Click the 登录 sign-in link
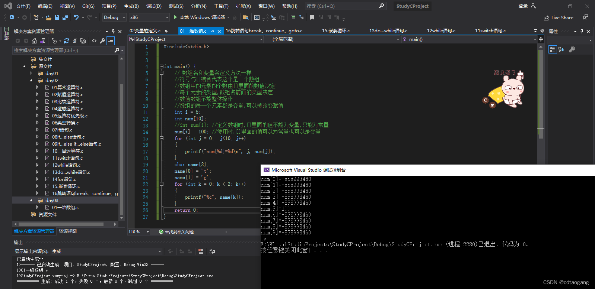This screenshot has width=595, height=289. point(523,6)
